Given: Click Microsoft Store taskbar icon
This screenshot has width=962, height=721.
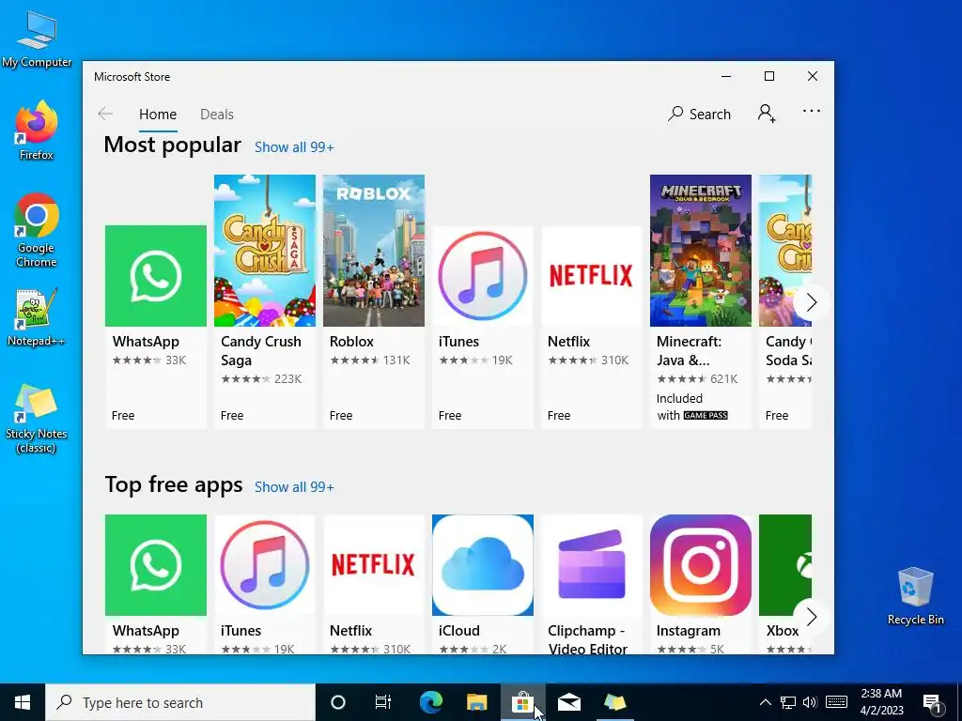Looking at the screenshot, I should [522, 702].
